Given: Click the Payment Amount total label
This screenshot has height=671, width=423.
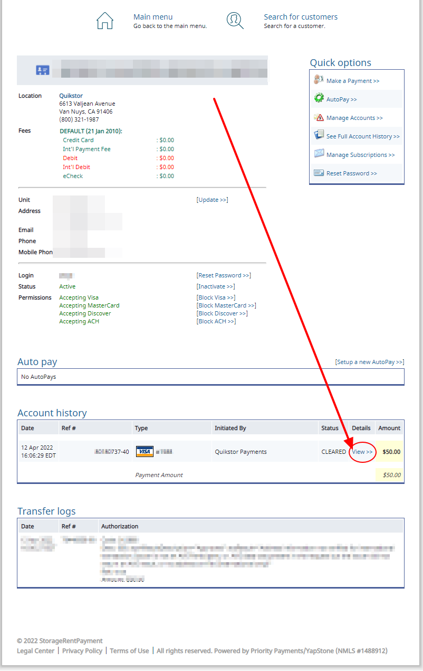Looking at the screenshot, I should tap(159, 475).
